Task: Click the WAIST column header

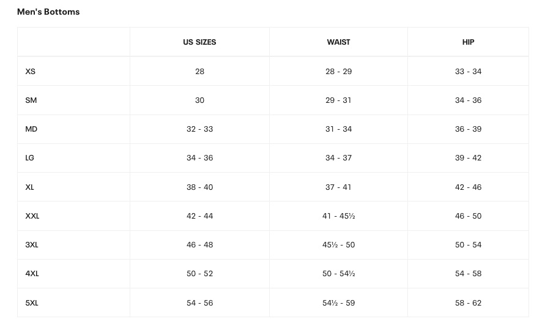Action: click(x=338, y=42)
